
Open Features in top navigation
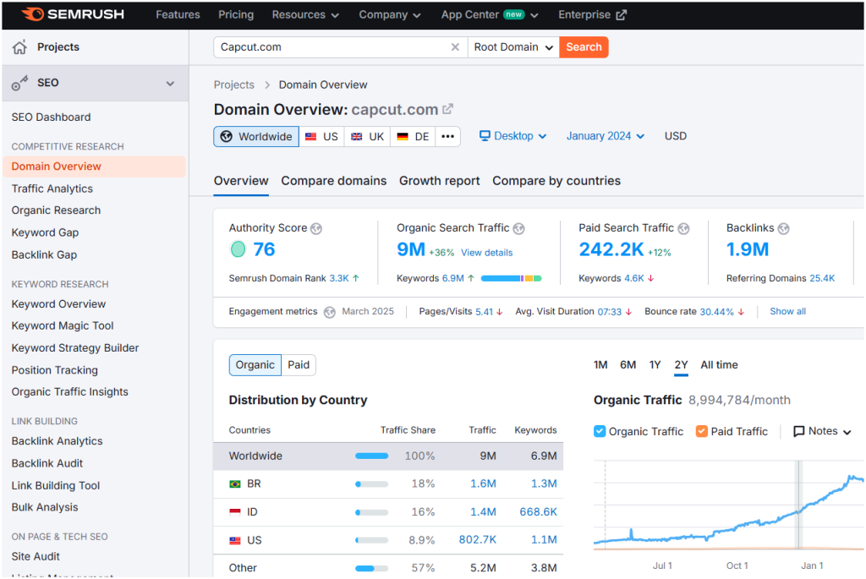178,15
